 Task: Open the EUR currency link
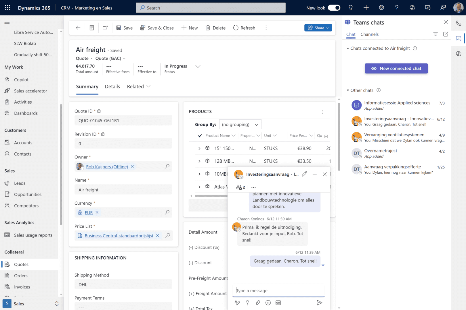[89, 213]
